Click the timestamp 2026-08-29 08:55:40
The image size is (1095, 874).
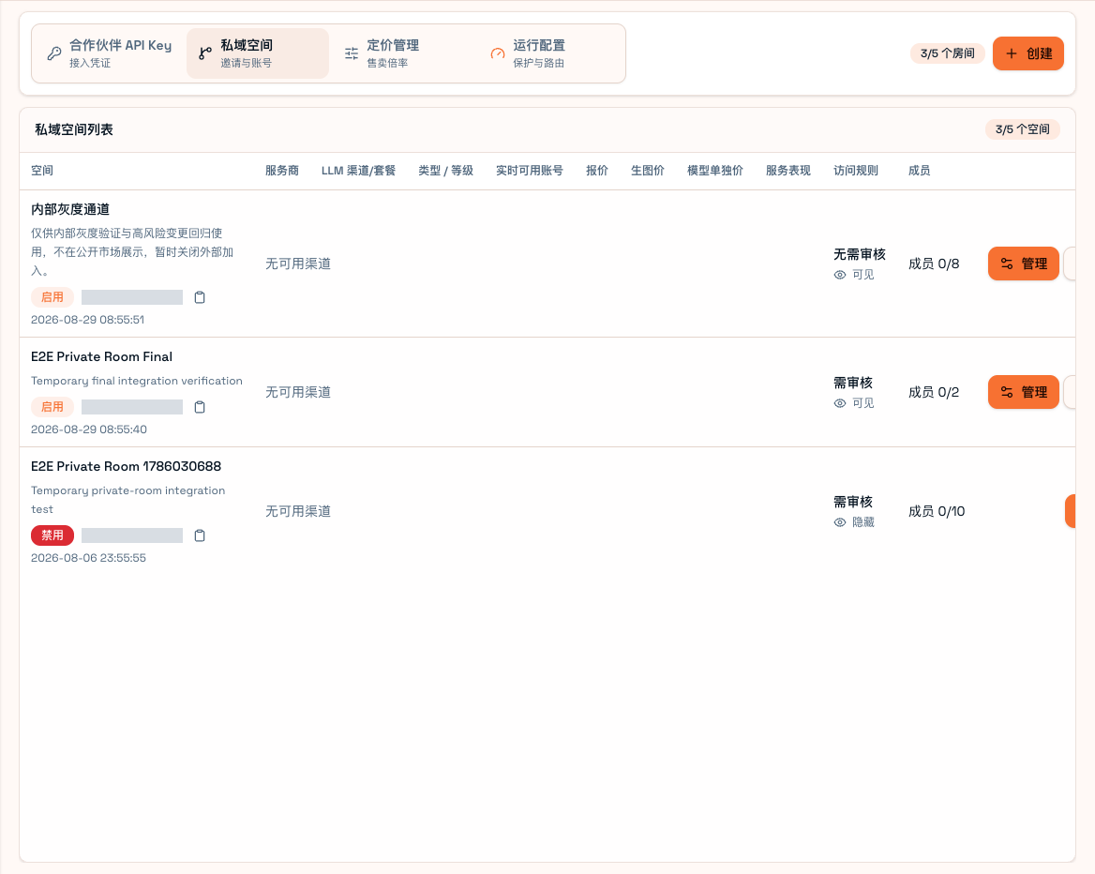click(89, 429)
